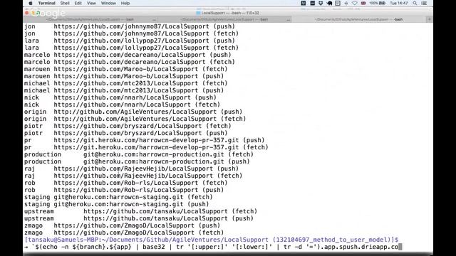Click the michael mtc2013 (fetch) line
The image size is (456, 256).
click(125, 83)
